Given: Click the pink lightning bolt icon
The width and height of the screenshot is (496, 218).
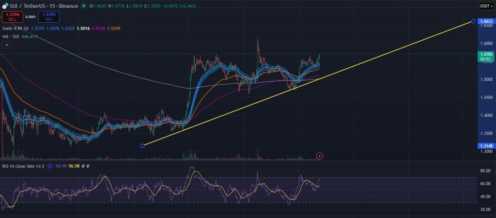Looking at the screenshot, I should point(320,156).
